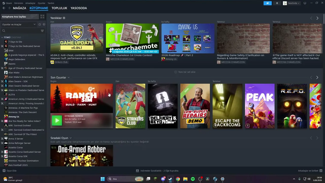
Task: Select Alan Wake in the library list
Action: pyautogui.click(x=14, y=72)
